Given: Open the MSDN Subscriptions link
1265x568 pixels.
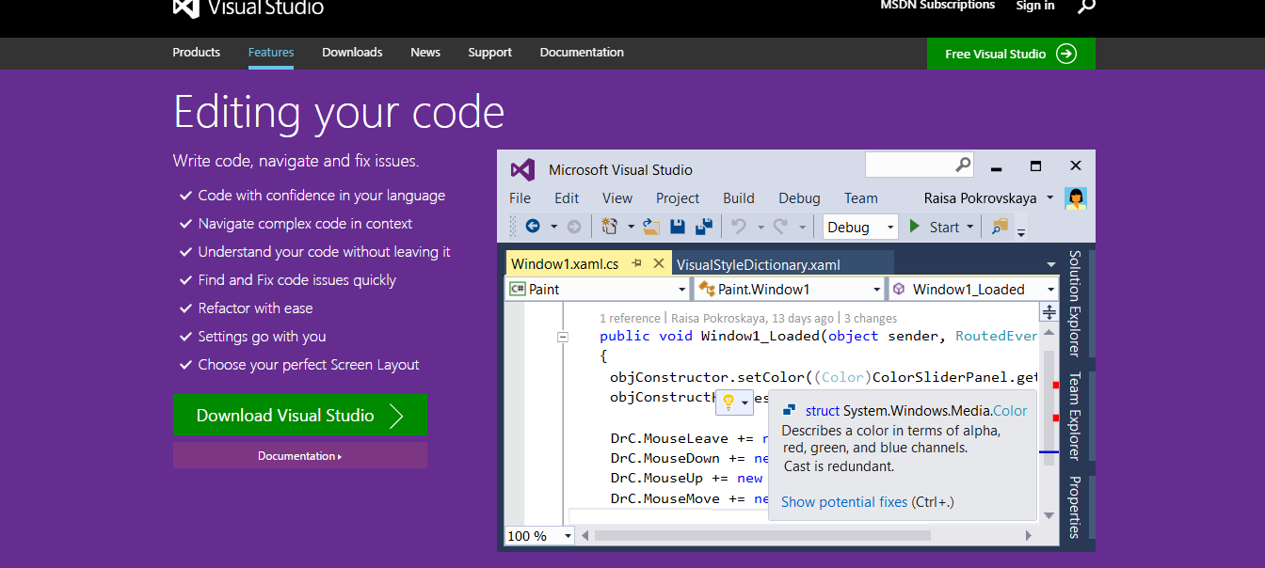Looking at the screenshot, I should pos(937,6).
